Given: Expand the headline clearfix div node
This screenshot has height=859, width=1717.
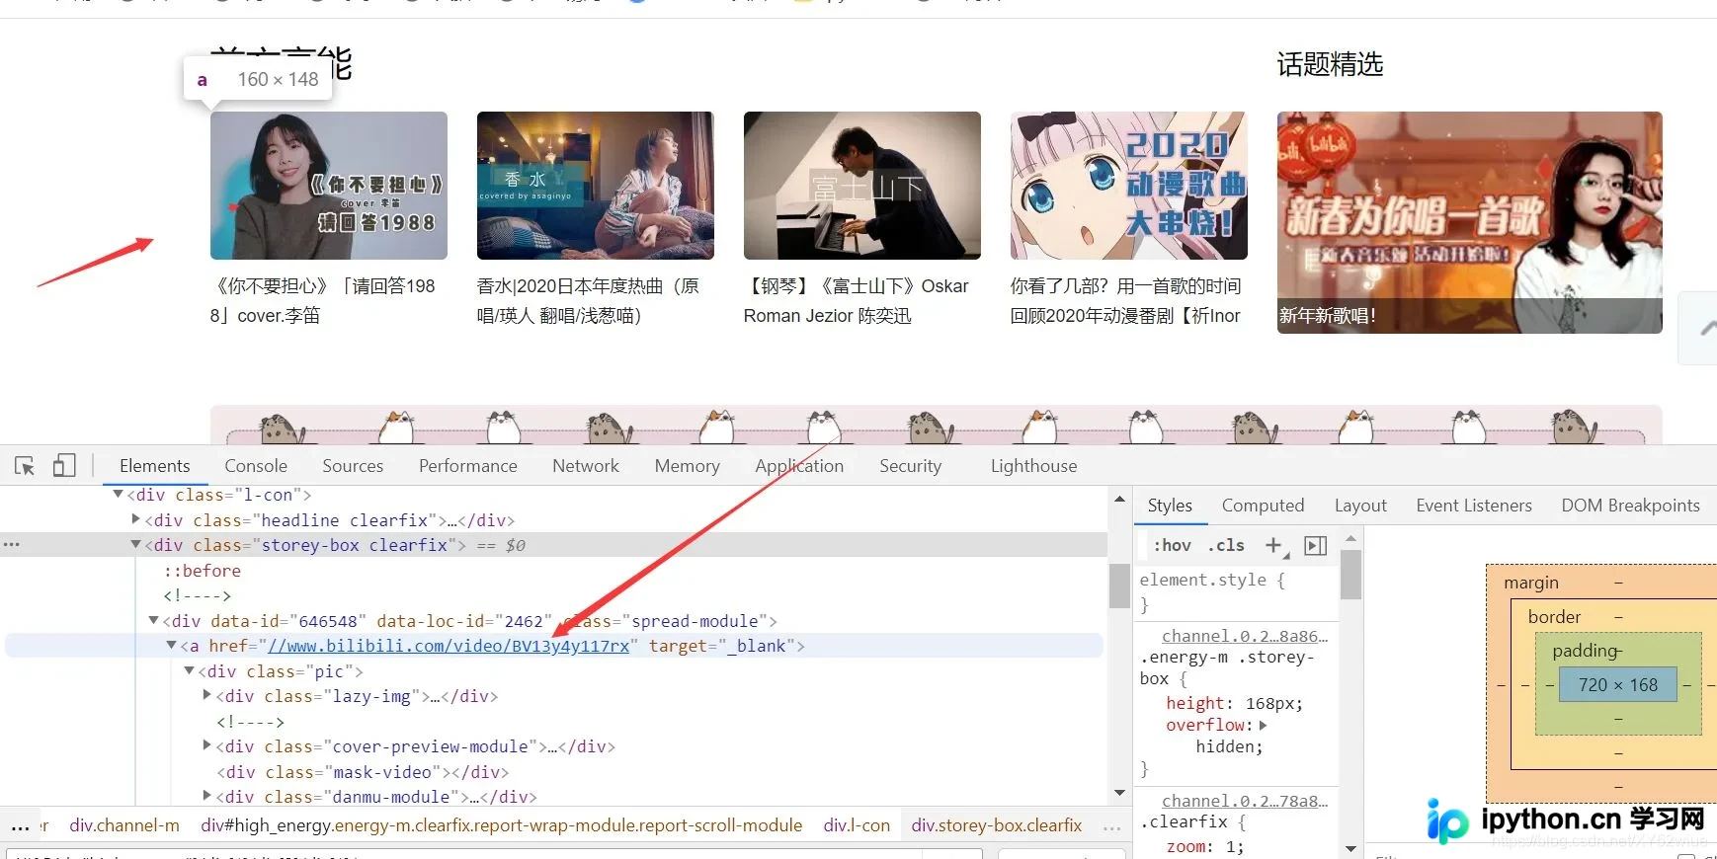Looking at the screenshot, I should (135, 519).
